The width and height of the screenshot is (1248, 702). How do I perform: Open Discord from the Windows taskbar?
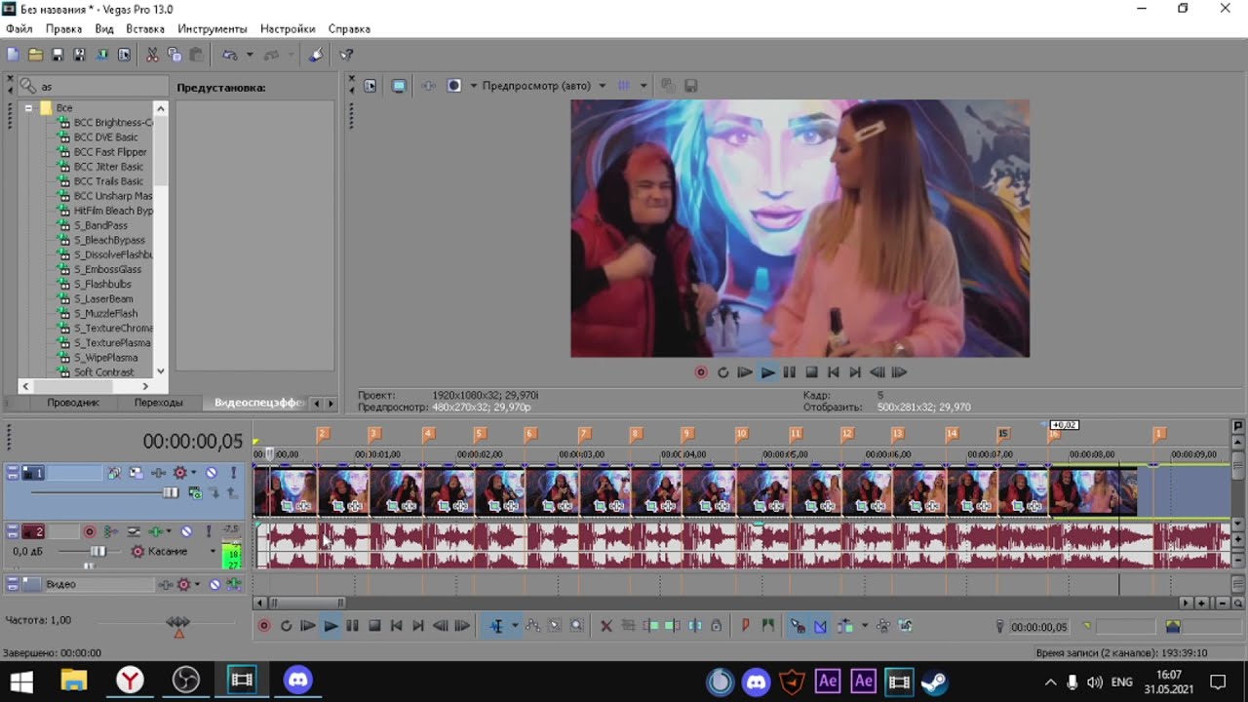297,680
